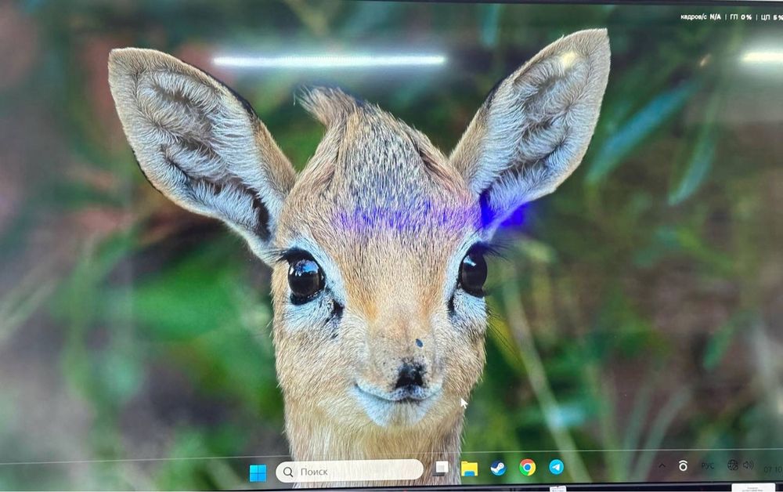Viewport: 783px width, 492px height.
Task: Click the taskbar clock
Action: [773, 469]
